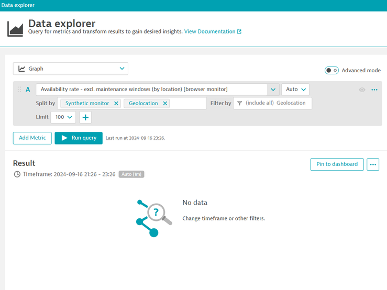Viewport: 387px width, 290px height.
Task: Click the plus icon beside Limit
Action: [x=85, y=117]
